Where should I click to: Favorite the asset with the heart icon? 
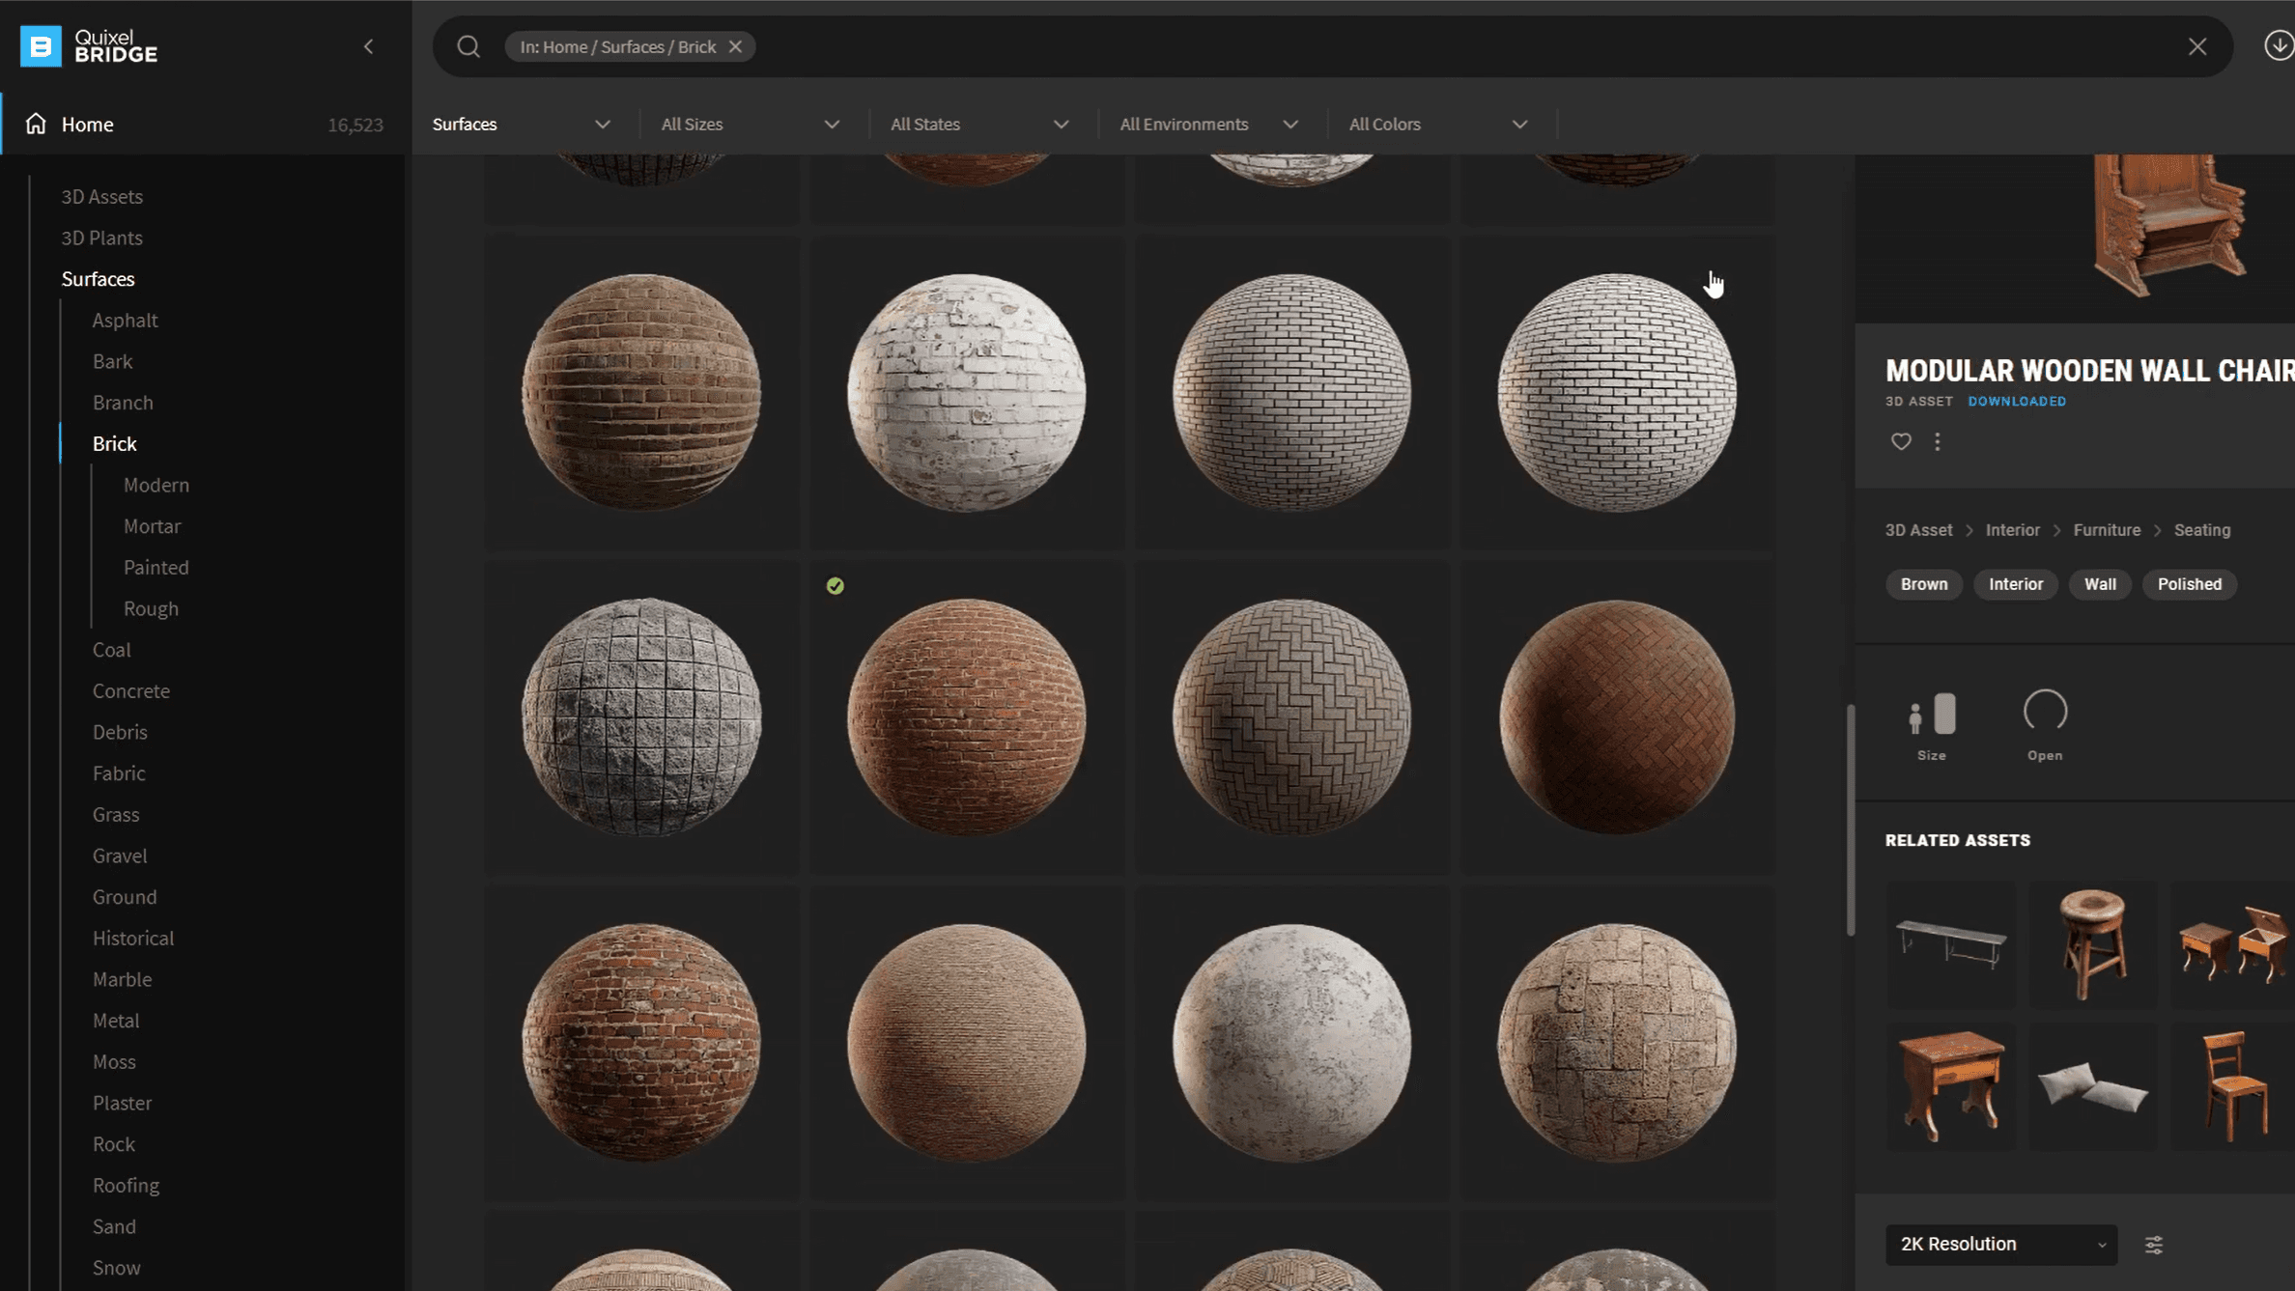(1900, 441)
